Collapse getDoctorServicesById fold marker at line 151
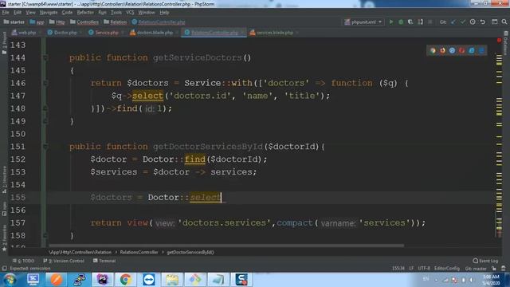The height and width of the screenshot is (287, 510). tap(45, 147)
